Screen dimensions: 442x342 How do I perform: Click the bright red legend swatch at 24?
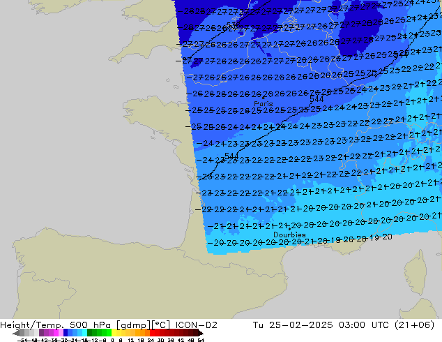pos(152,333)
